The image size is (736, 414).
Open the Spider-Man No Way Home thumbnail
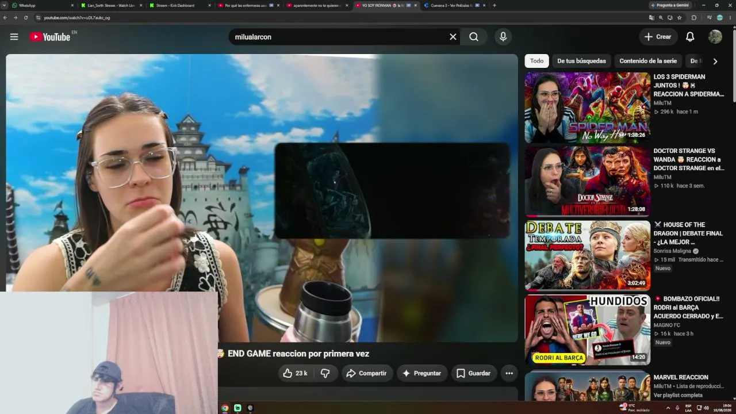(x=587, y=108)
